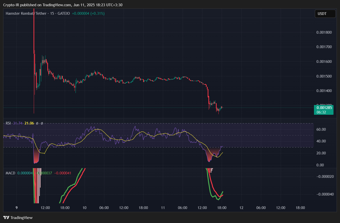The height and width of the screenshot is (223, 340).
Task: Click the RSI 60.00 axis label
Action: 321,129
